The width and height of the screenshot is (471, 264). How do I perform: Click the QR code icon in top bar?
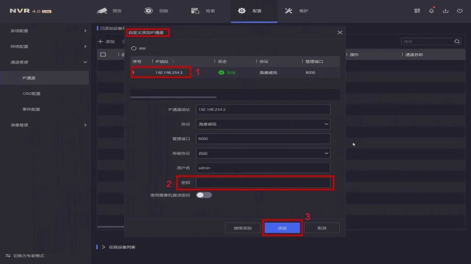[417, 11]
